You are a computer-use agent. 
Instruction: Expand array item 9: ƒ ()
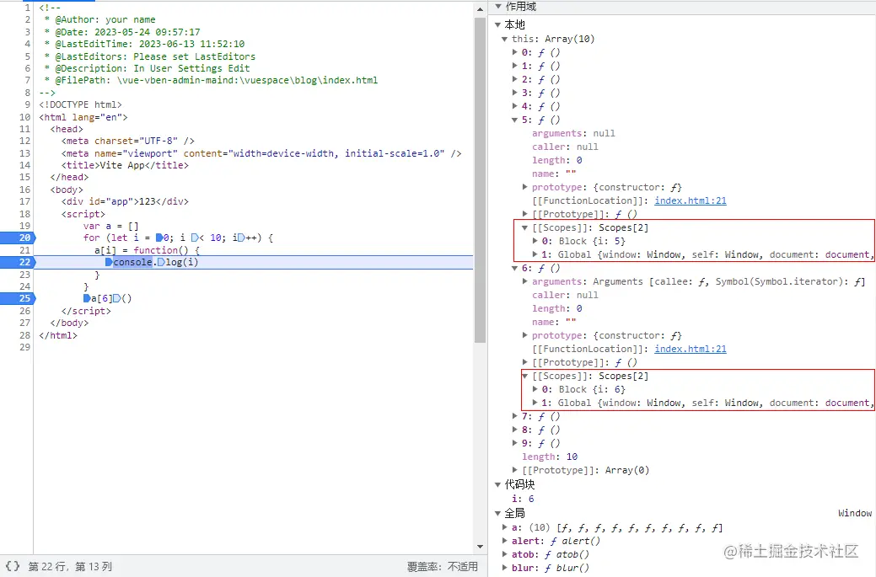(x=515, y=442)
